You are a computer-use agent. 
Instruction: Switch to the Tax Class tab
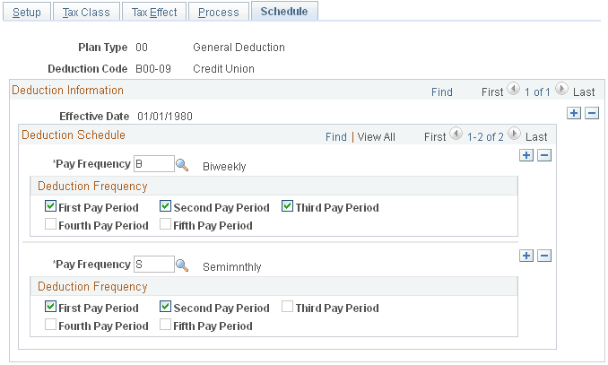[x=86, y=12]
